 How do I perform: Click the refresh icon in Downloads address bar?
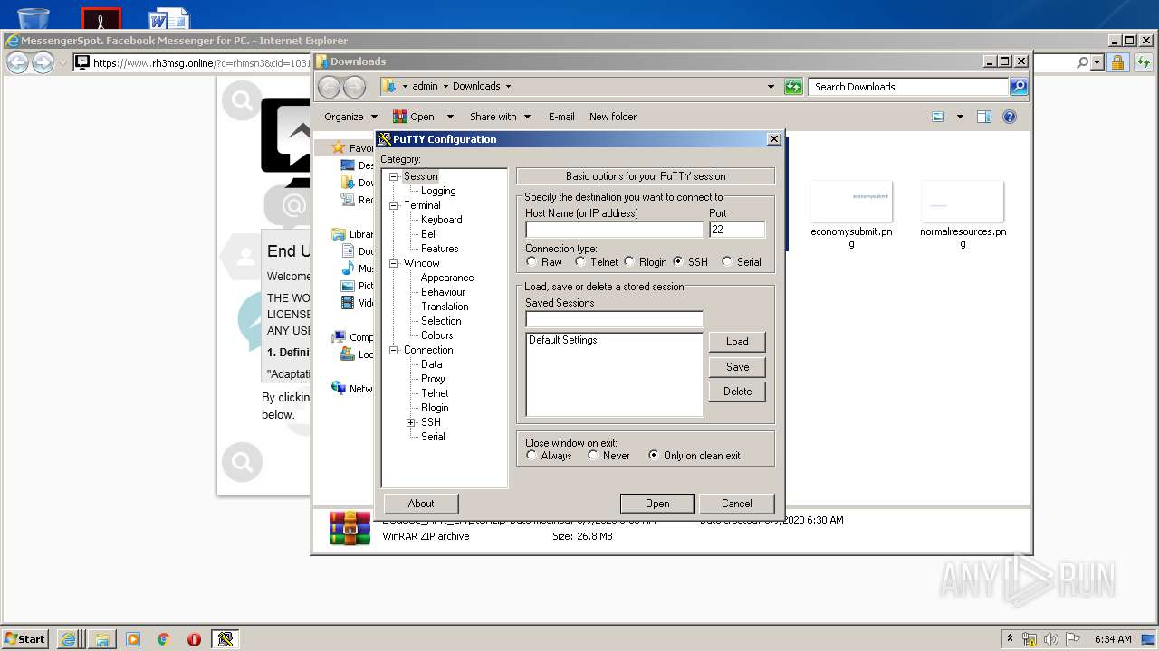coord(793,87)
